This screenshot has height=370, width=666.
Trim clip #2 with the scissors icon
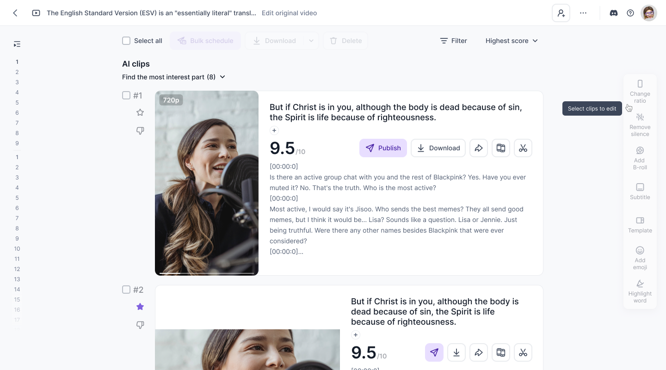(523, 352)
